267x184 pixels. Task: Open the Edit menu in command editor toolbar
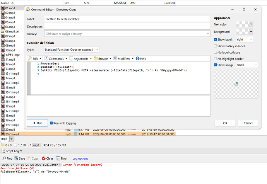pyautogui.click(x=35, y=59)
